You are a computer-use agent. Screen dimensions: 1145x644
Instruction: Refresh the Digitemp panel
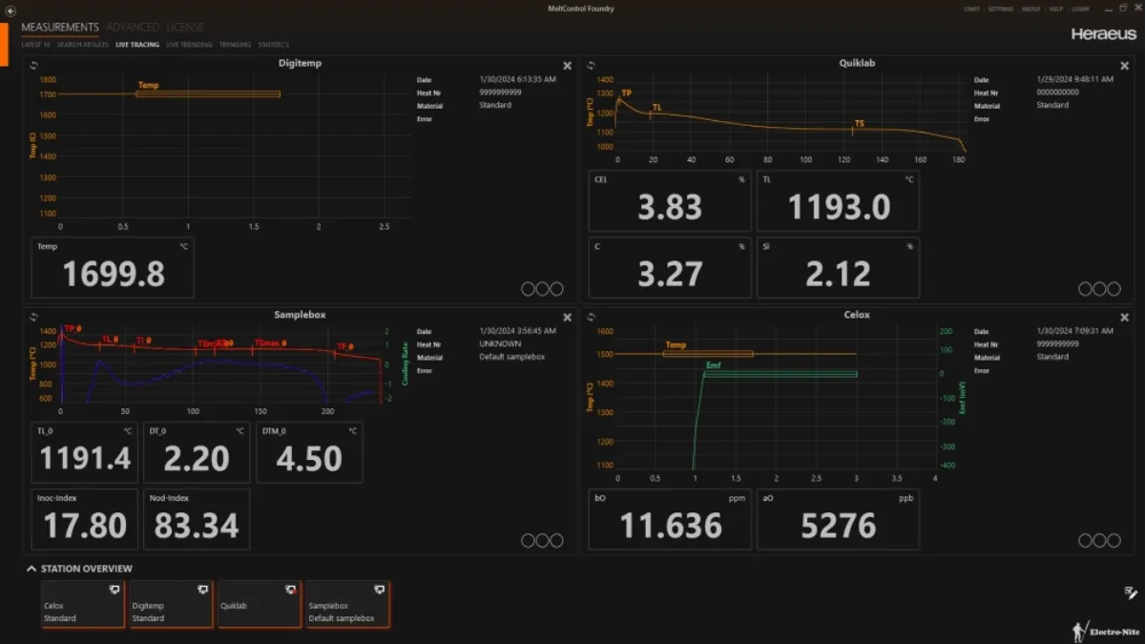click(x=33, y=65)
